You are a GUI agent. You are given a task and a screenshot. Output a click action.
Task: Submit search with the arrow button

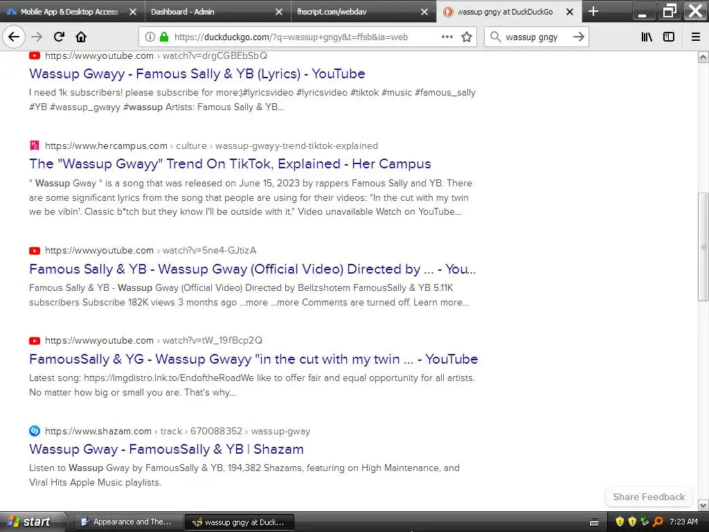tap(578, 37)
